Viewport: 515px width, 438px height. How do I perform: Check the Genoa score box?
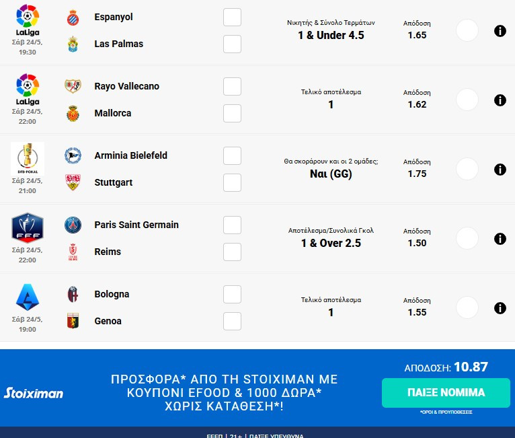pos(232,321)
